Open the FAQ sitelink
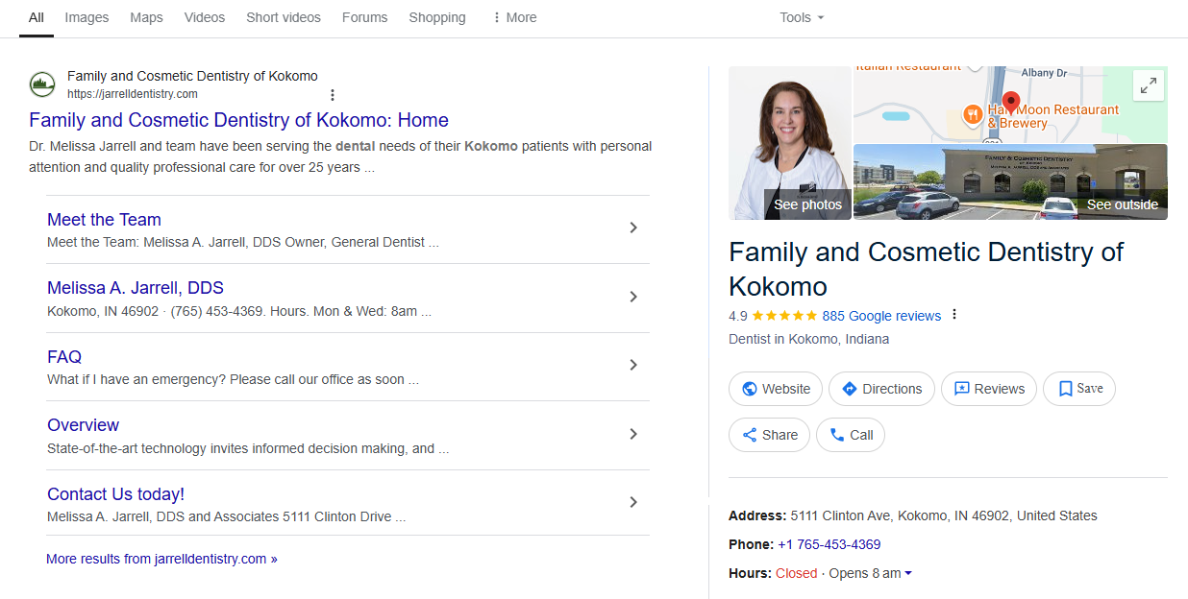Screen dimensions: 1188x599 click(x=64, y=357)
